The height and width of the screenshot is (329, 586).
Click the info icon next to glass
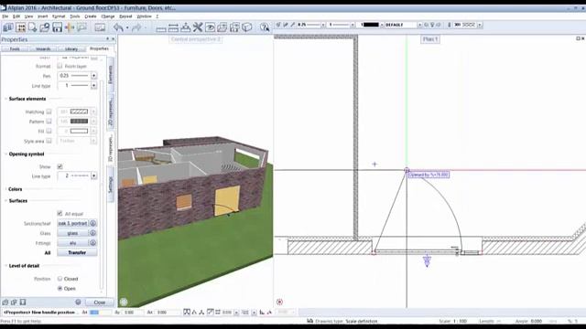(93, 233)
